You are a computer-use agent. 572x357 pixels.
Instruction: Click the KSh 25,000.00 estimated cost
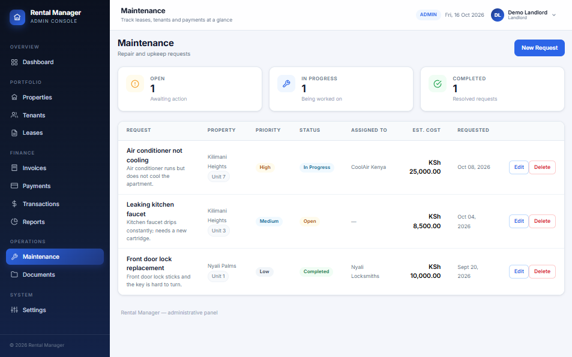point(425,167)
